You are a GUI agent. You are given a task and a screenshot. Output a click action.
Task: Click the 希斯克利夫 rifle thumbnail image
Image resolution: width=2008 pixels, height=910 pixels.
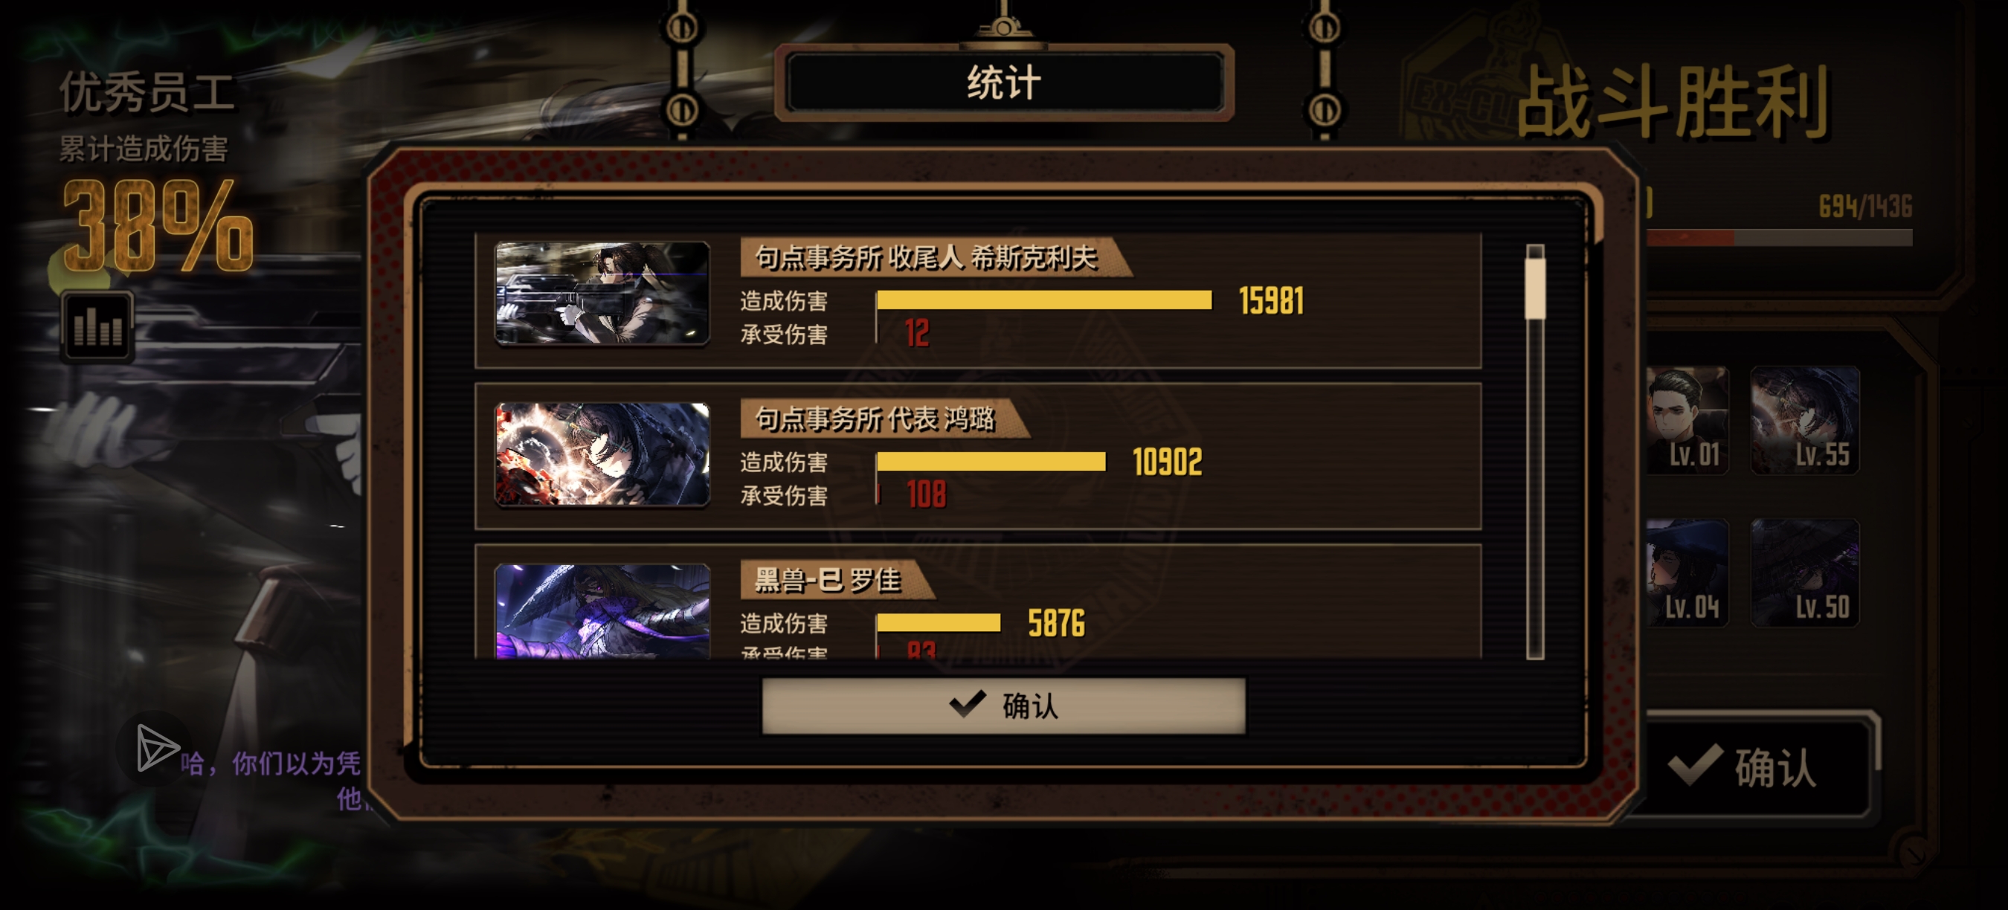point(602,293)
